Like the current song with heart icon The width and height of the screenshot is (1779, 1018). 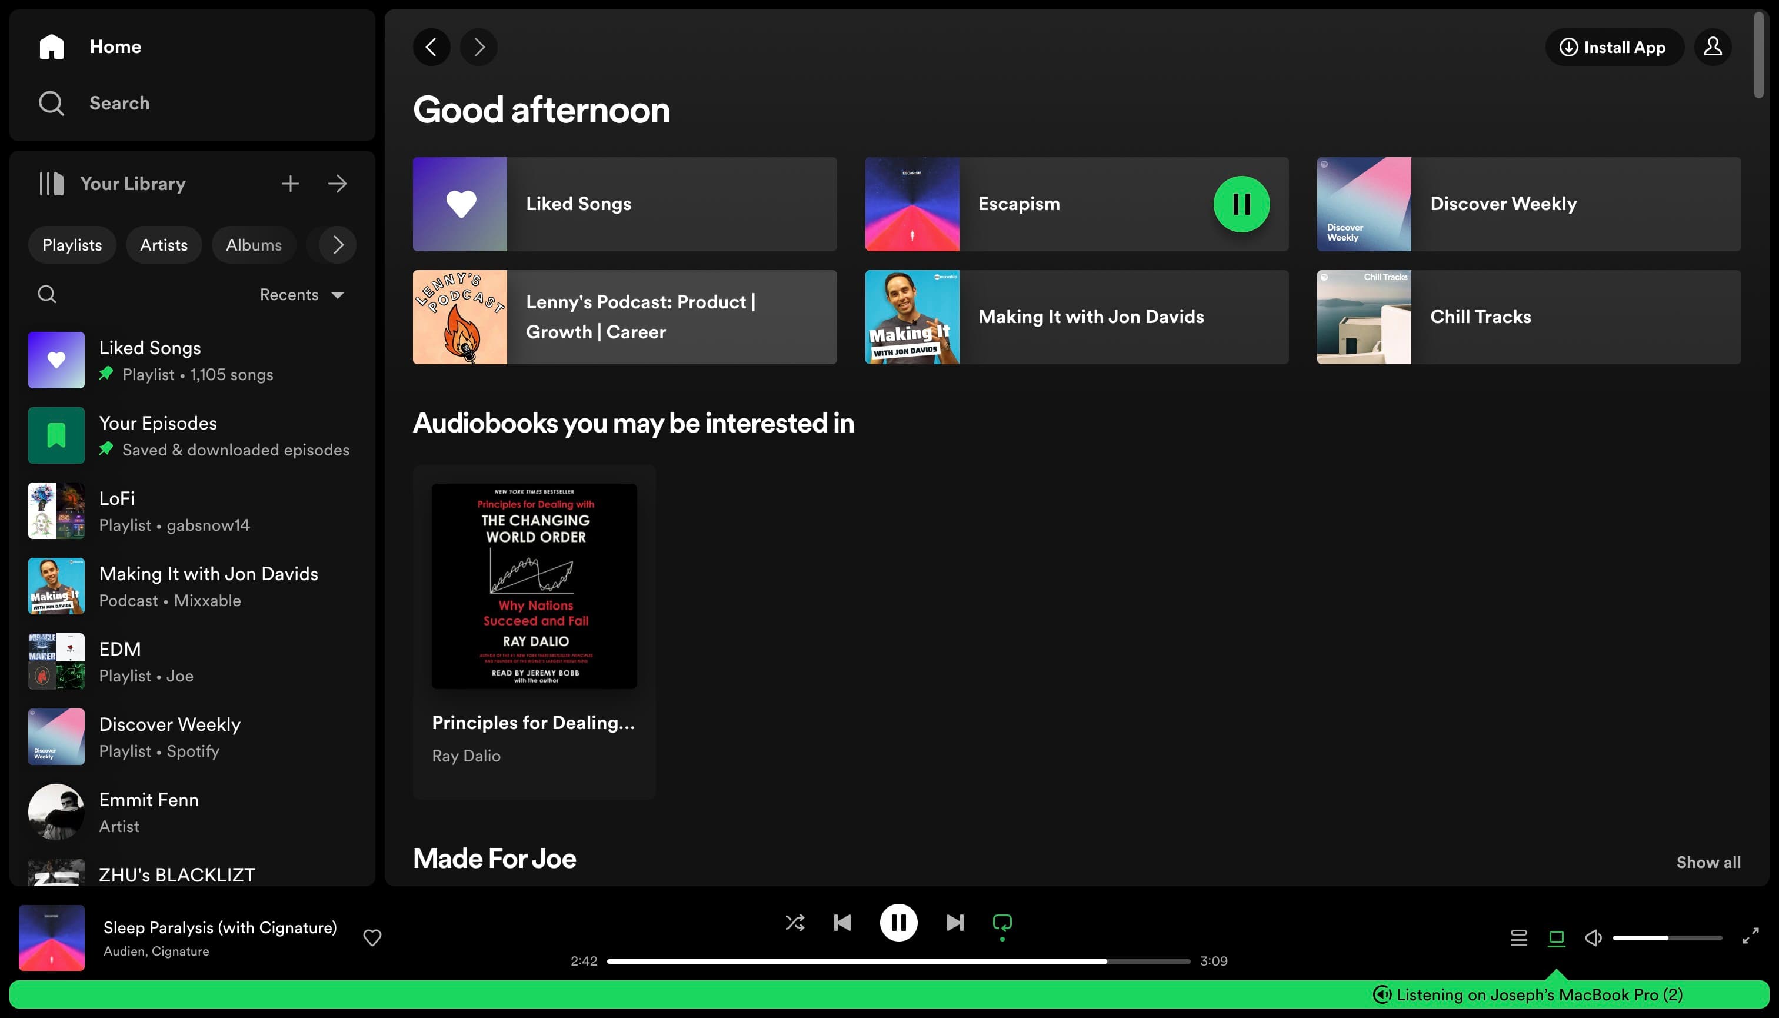[372, 937]
